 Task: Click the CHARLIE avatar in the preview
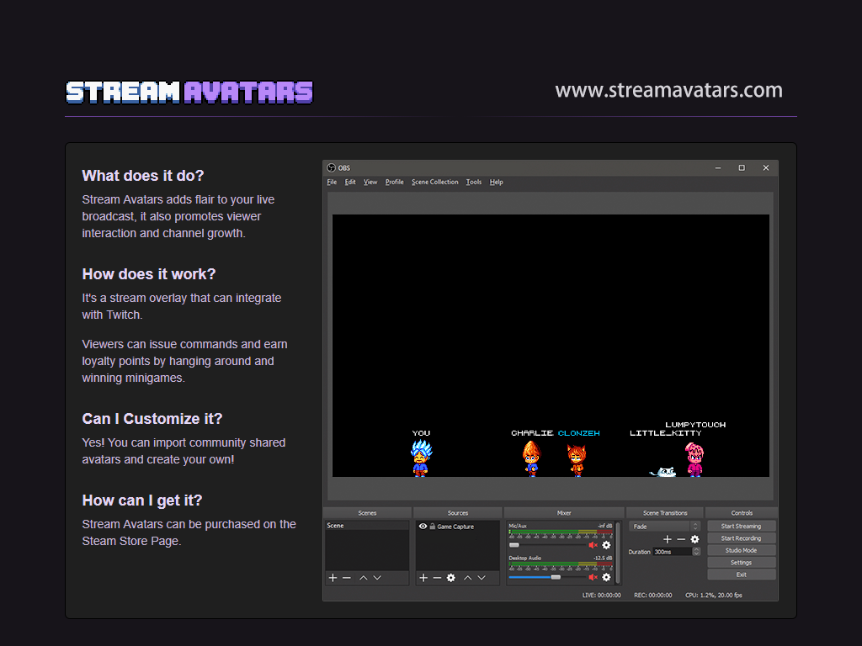pyautogui.click(x=531, y=458)
